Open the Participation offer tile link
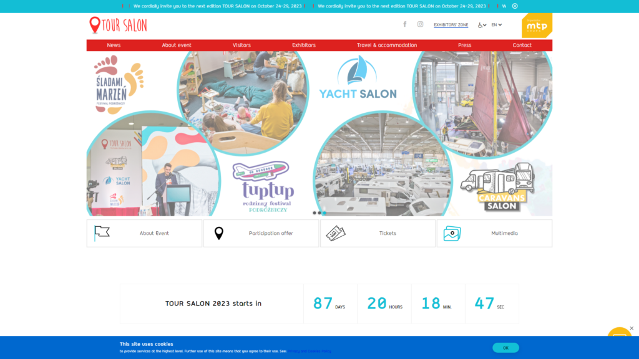The image size is (639, 359). 261,233
